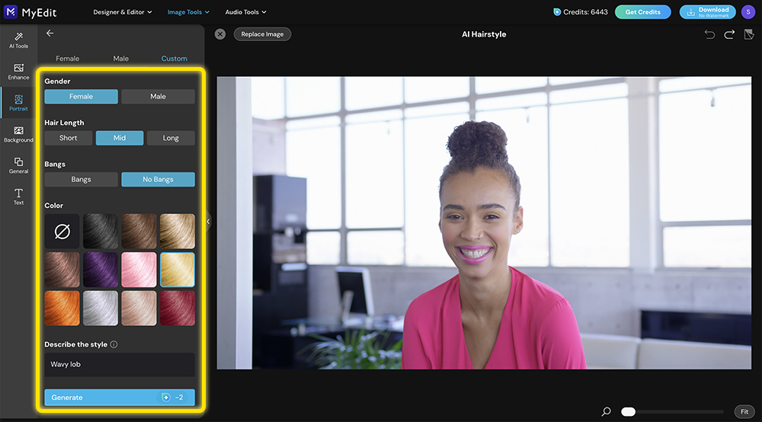The height and width of the screenshot is (422, 762).
Task: Collapse the side panel with the handle arrow
Action: pyautogui.click(x=209, y=222)
